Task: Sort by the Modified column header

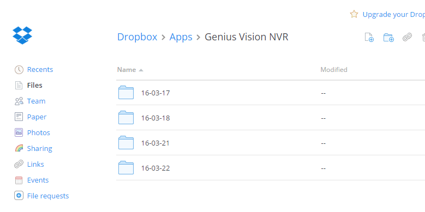Action: (x=334, y=70)
